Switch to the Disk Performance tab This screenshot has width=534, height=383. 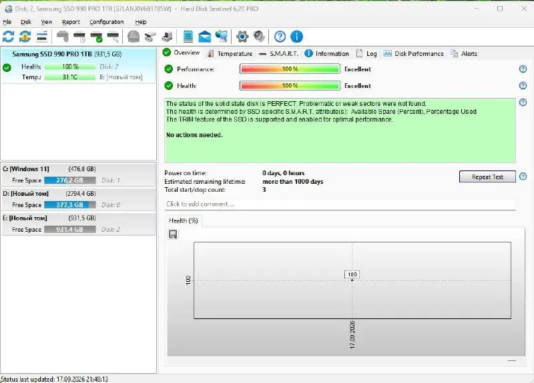click(413, 54)
